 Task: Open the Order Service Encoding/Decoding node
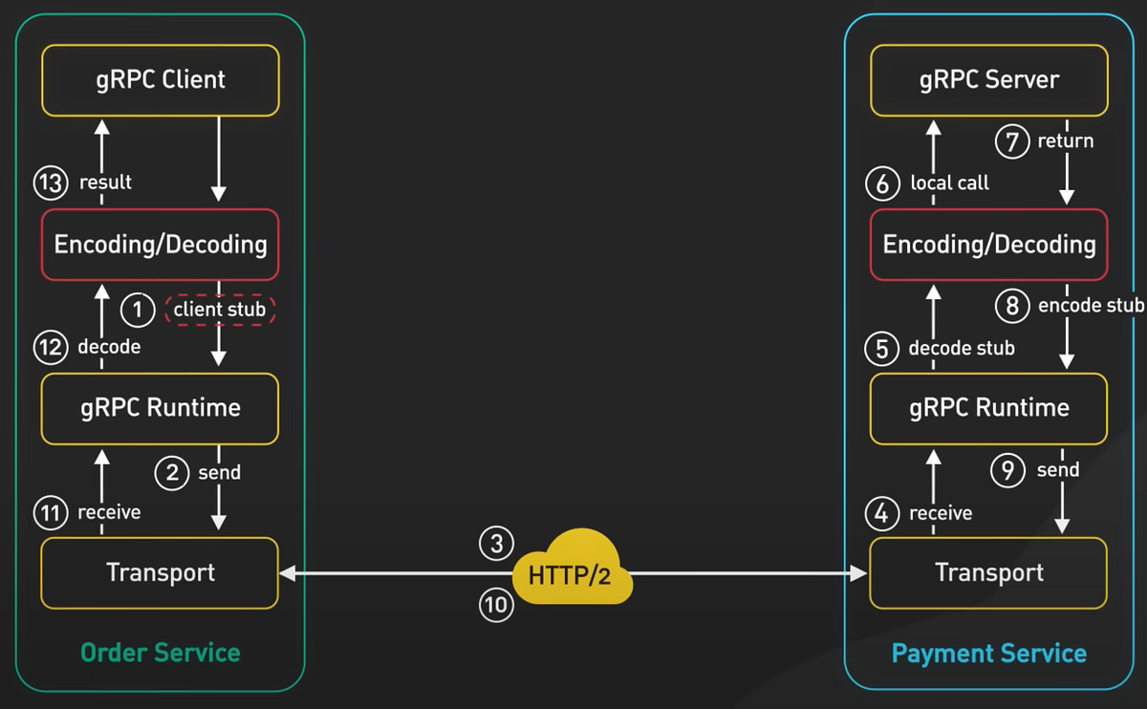[159, 245]
